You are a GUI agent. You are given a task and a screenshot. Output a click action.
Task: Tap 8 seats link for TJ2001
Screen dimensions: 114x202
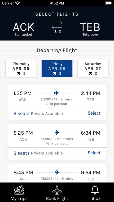[22, 113]
